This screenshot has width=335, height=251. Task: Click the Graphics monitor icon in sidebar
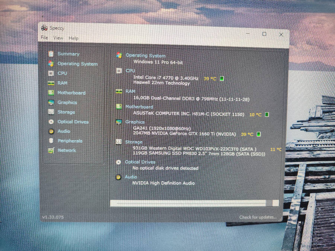click(x=51, y=102)
